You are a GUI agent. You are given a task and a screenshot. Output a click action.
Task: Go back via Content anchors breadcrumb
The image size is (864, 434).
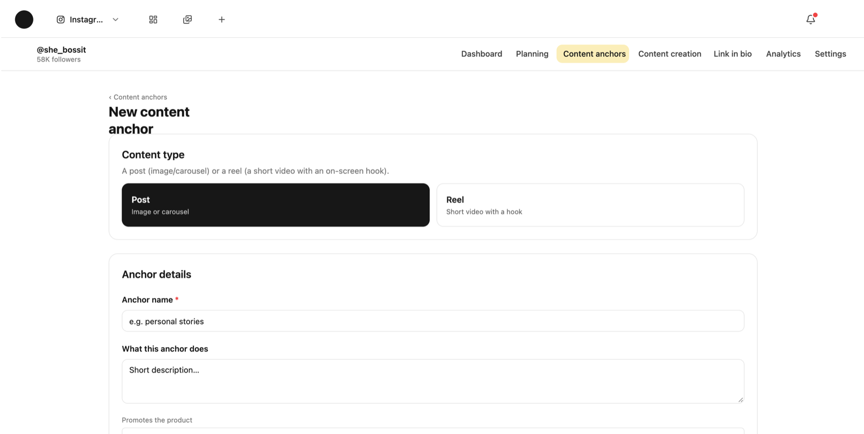point(138,97)
